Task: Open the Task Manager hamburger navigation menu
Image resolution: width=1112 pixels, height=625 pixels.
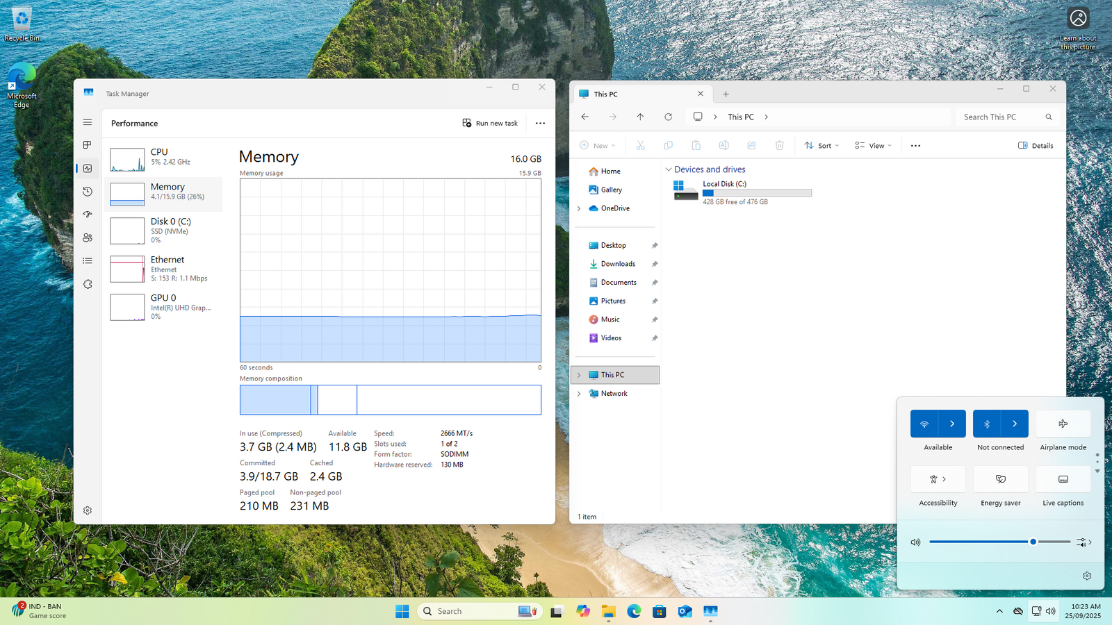Action: coord(88,122)
